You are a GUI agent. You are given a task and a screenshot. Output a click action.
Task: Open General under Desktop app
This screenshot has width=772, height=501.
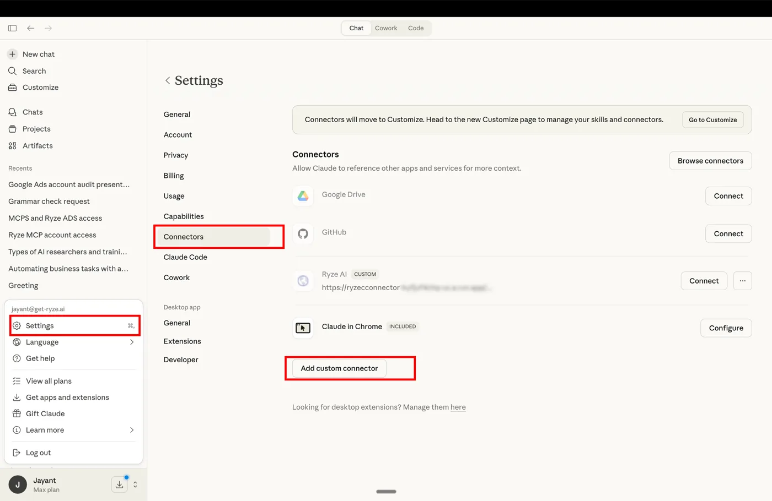177,323
